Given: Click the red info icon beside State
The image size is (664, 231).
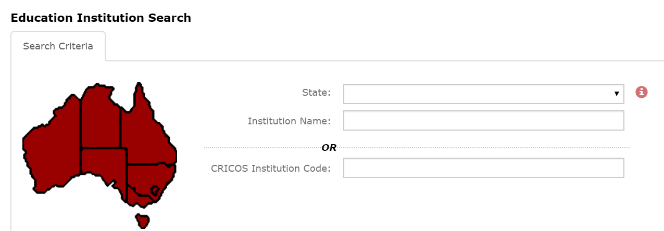Looking at the screenshot, I should tap(642, 92).
